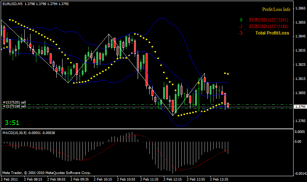Click the 2 Feb 08:15 time label
This screenshot has height=182, width=307.
click(x=33, y=179)
